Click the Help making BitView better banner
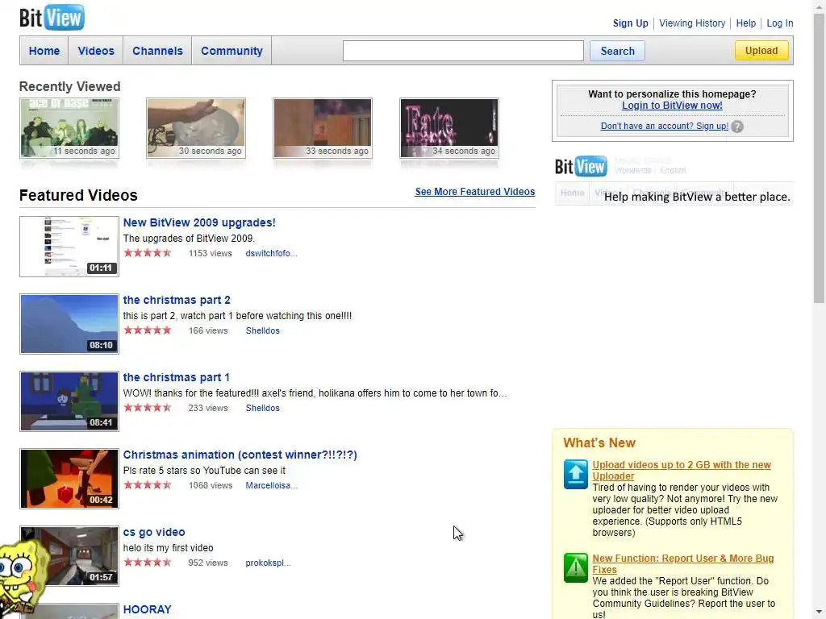826x619 pixels. coord(674,180)
